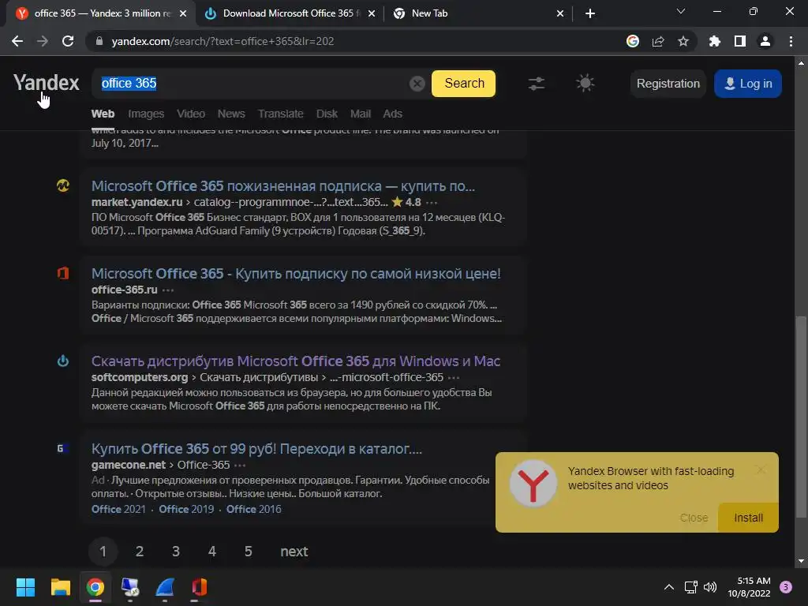The image size is (808, 606).
Task: Click the browser back arrow
Action: point(17,41)
